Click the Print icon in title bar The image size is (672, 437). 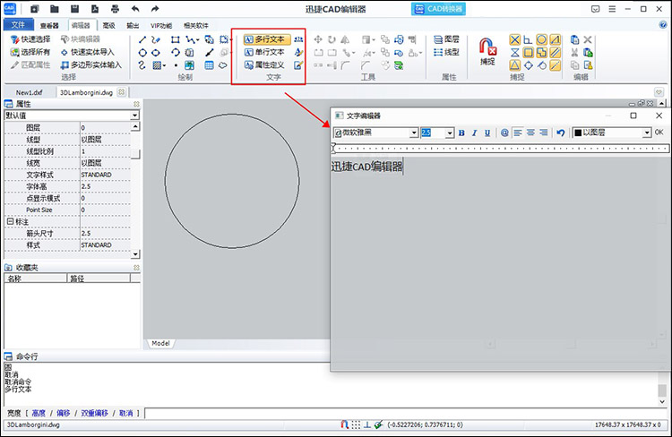click(x=115, y=9)
